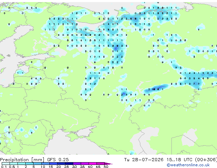This screenshot has height=168, width=217.
Task: Open the weatheronline.co.uk link
Action: tap(188, 165)
